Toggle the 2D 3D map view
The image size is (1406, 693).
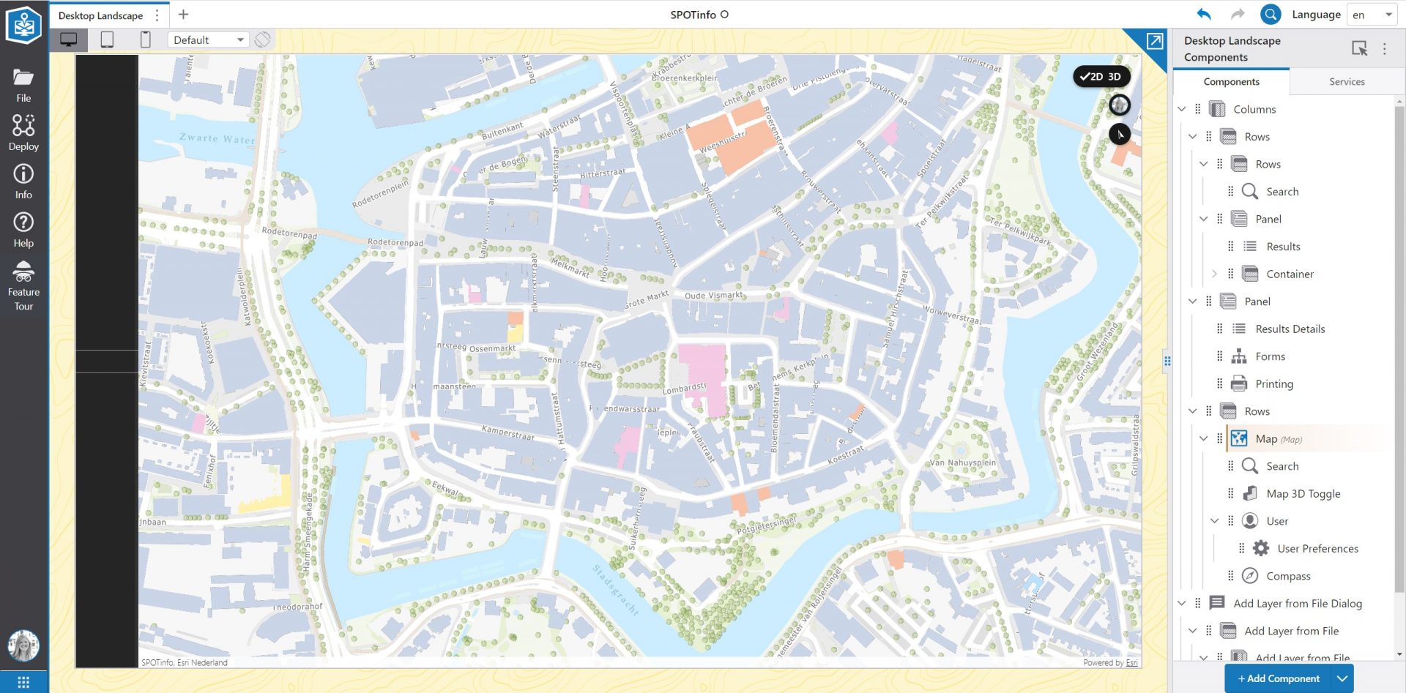click(x=1101, y=76)
